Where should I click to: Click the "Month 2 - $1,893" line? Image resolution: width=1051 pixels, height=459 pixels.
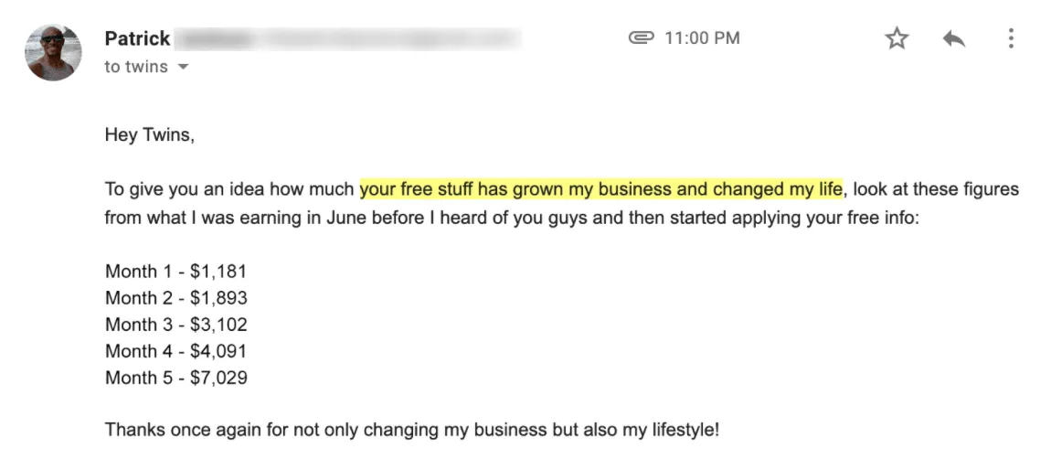[x=176, y=297]
